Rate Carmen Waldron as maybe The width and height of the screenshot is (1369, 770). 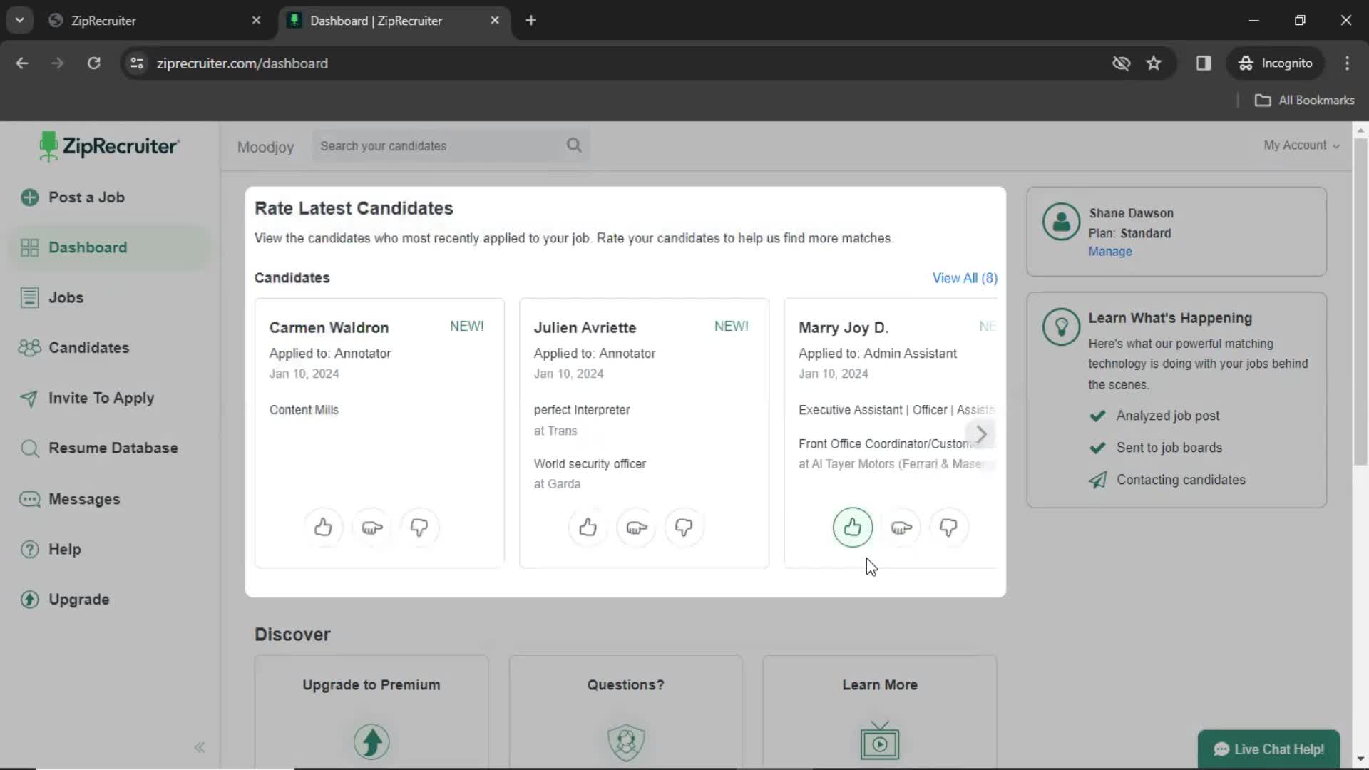(371, 528)
